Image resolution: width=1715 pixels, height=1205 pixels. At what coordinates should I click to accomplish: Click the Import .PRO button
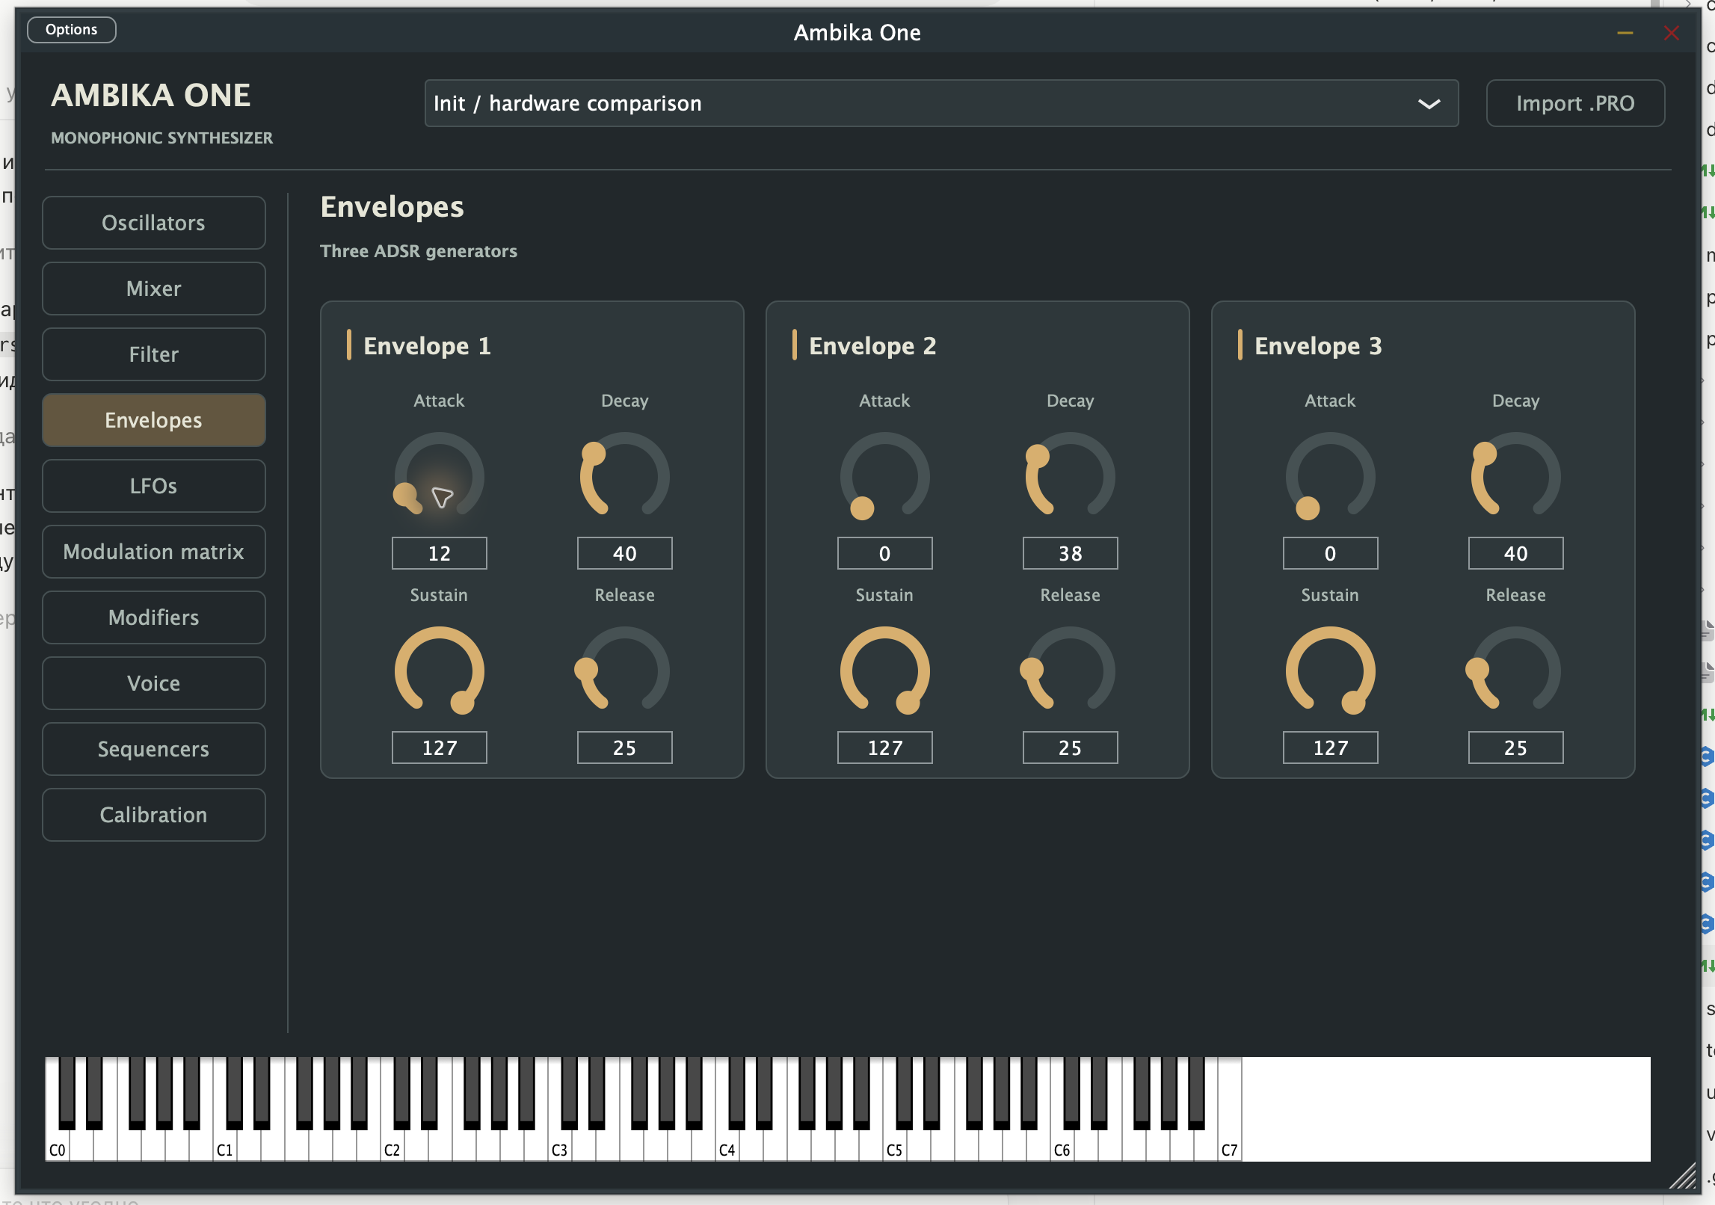pos(1575,103)
